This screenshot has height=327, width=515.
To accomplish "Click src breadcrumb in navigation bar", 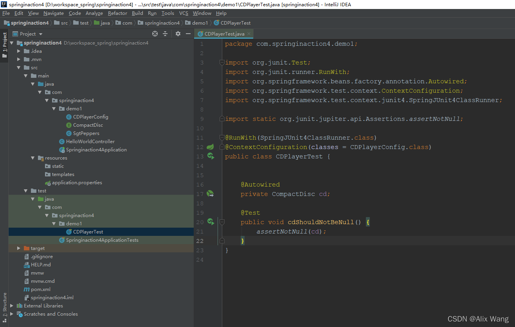I will click(61, 23).
